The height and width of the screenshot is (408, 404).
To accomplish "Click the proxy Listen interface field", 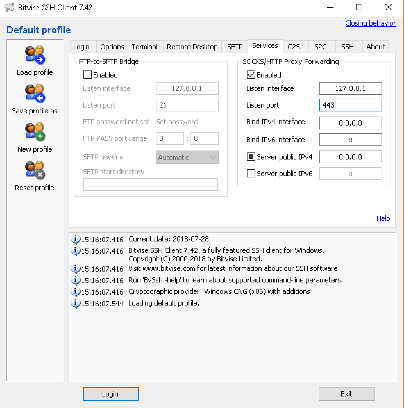I will (x=350, y=88).
